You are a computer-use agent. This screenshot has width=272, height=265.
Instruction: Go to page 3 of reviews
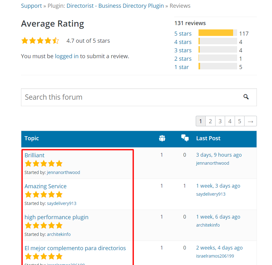click(220, 121)
